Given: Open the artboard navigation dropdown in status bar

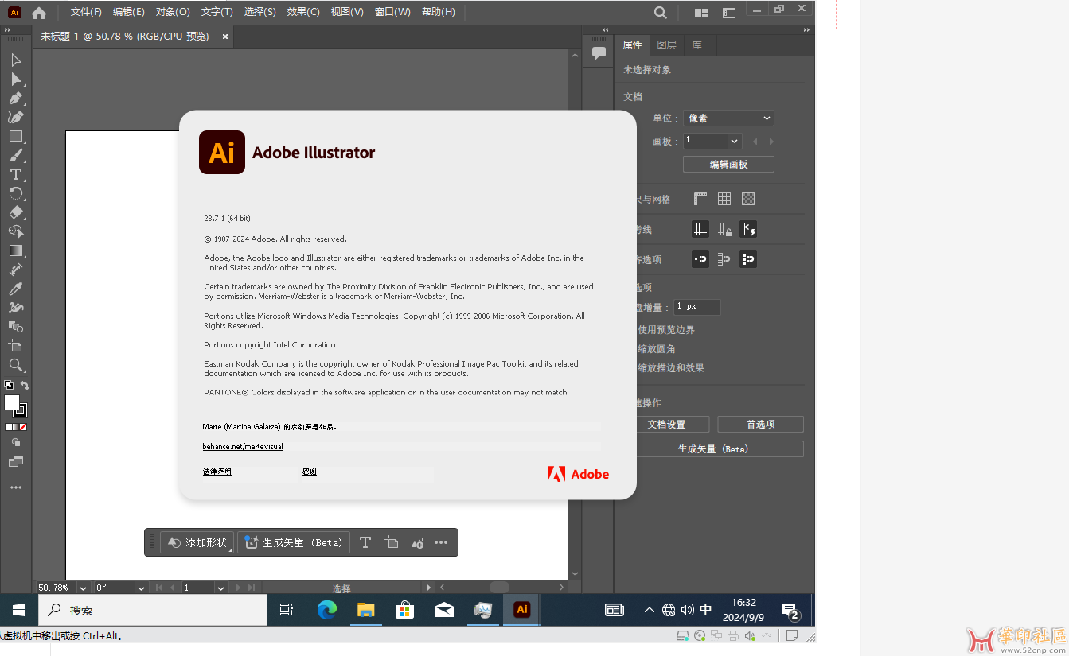Looking at the screenshot, I should click(220, 588).
